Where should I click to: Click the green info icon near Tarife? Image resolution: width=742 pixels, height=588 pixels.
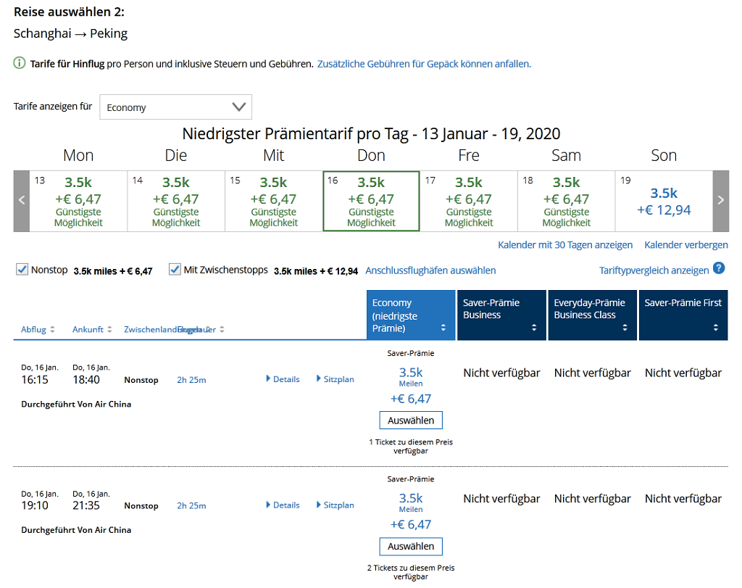(20, 64)
